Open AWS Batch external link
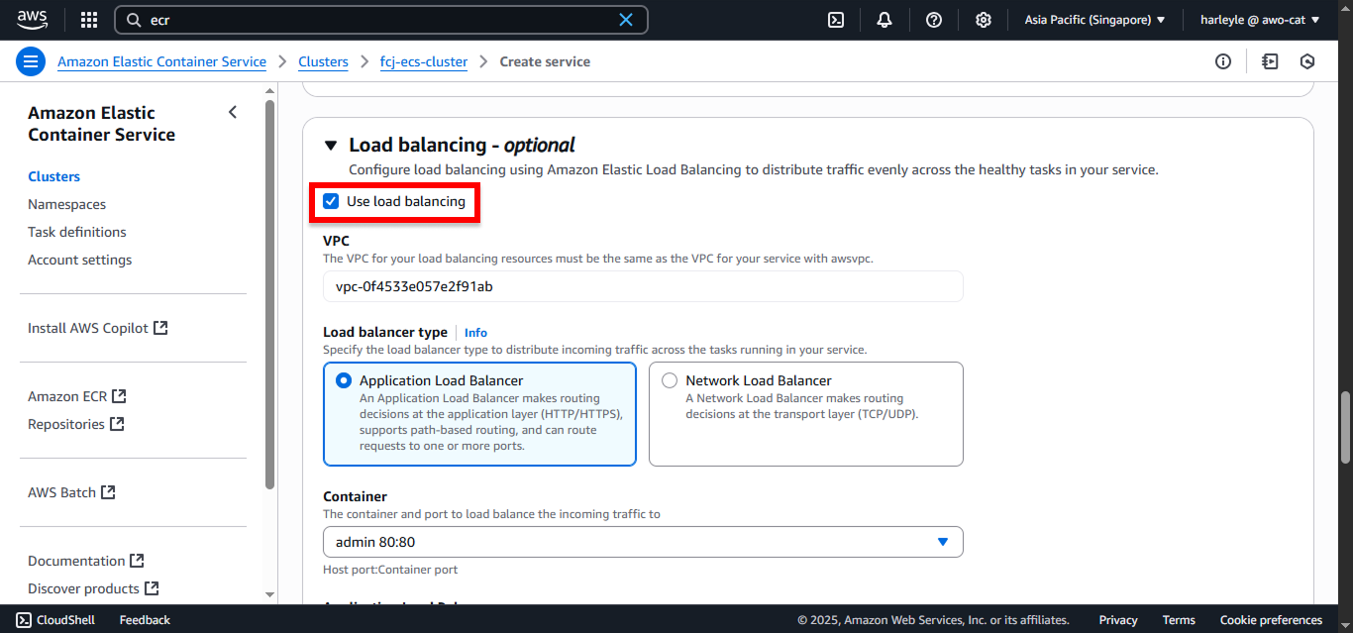1353x633 pixels. [71, 492]
